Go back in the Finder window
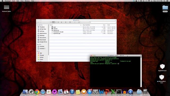This screenshot has width=170, height=96. tap(38, 22)
